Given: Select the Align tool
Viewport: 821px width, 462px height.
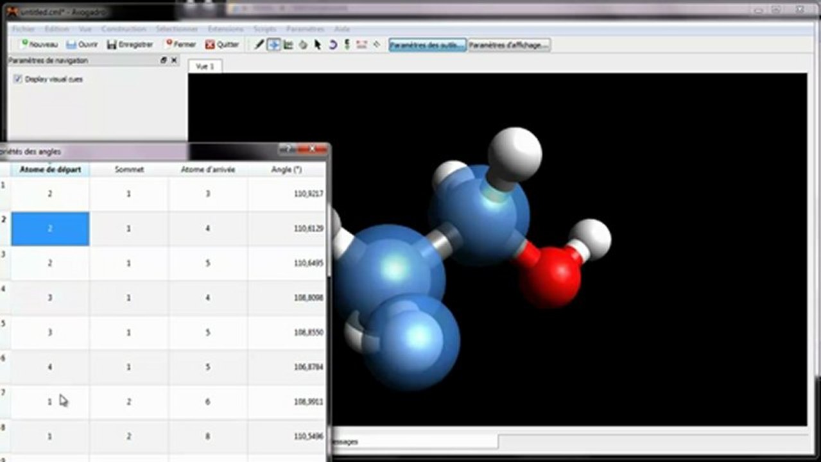Looking at the screenshot, I should (377, 45).
